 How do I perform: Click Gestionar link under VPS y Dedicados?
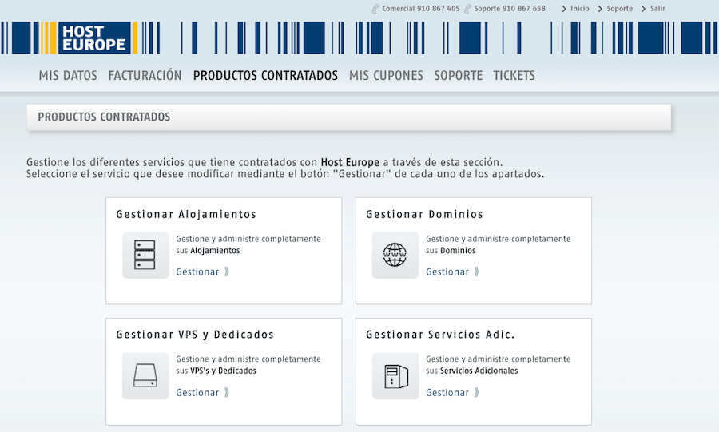coord(197,393)
